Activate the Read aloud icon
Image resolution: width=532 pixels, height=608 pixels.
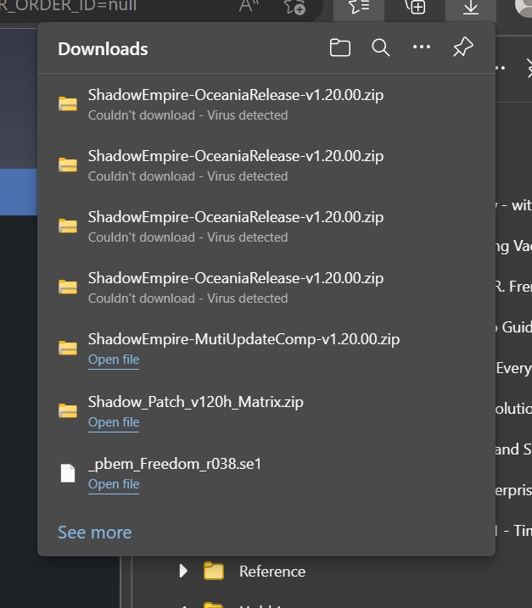249,6
